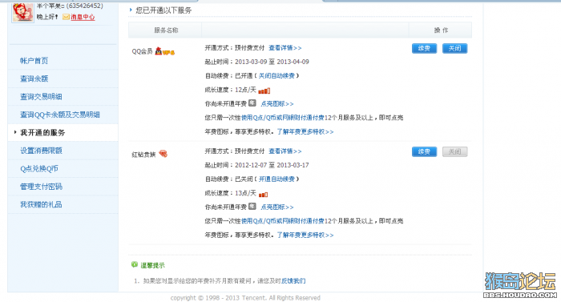The width and height of the screenshot is (561, 302).
Task: Click 红钻贵族 service name text
Action: pyautogui.click(x=143, y=155)
